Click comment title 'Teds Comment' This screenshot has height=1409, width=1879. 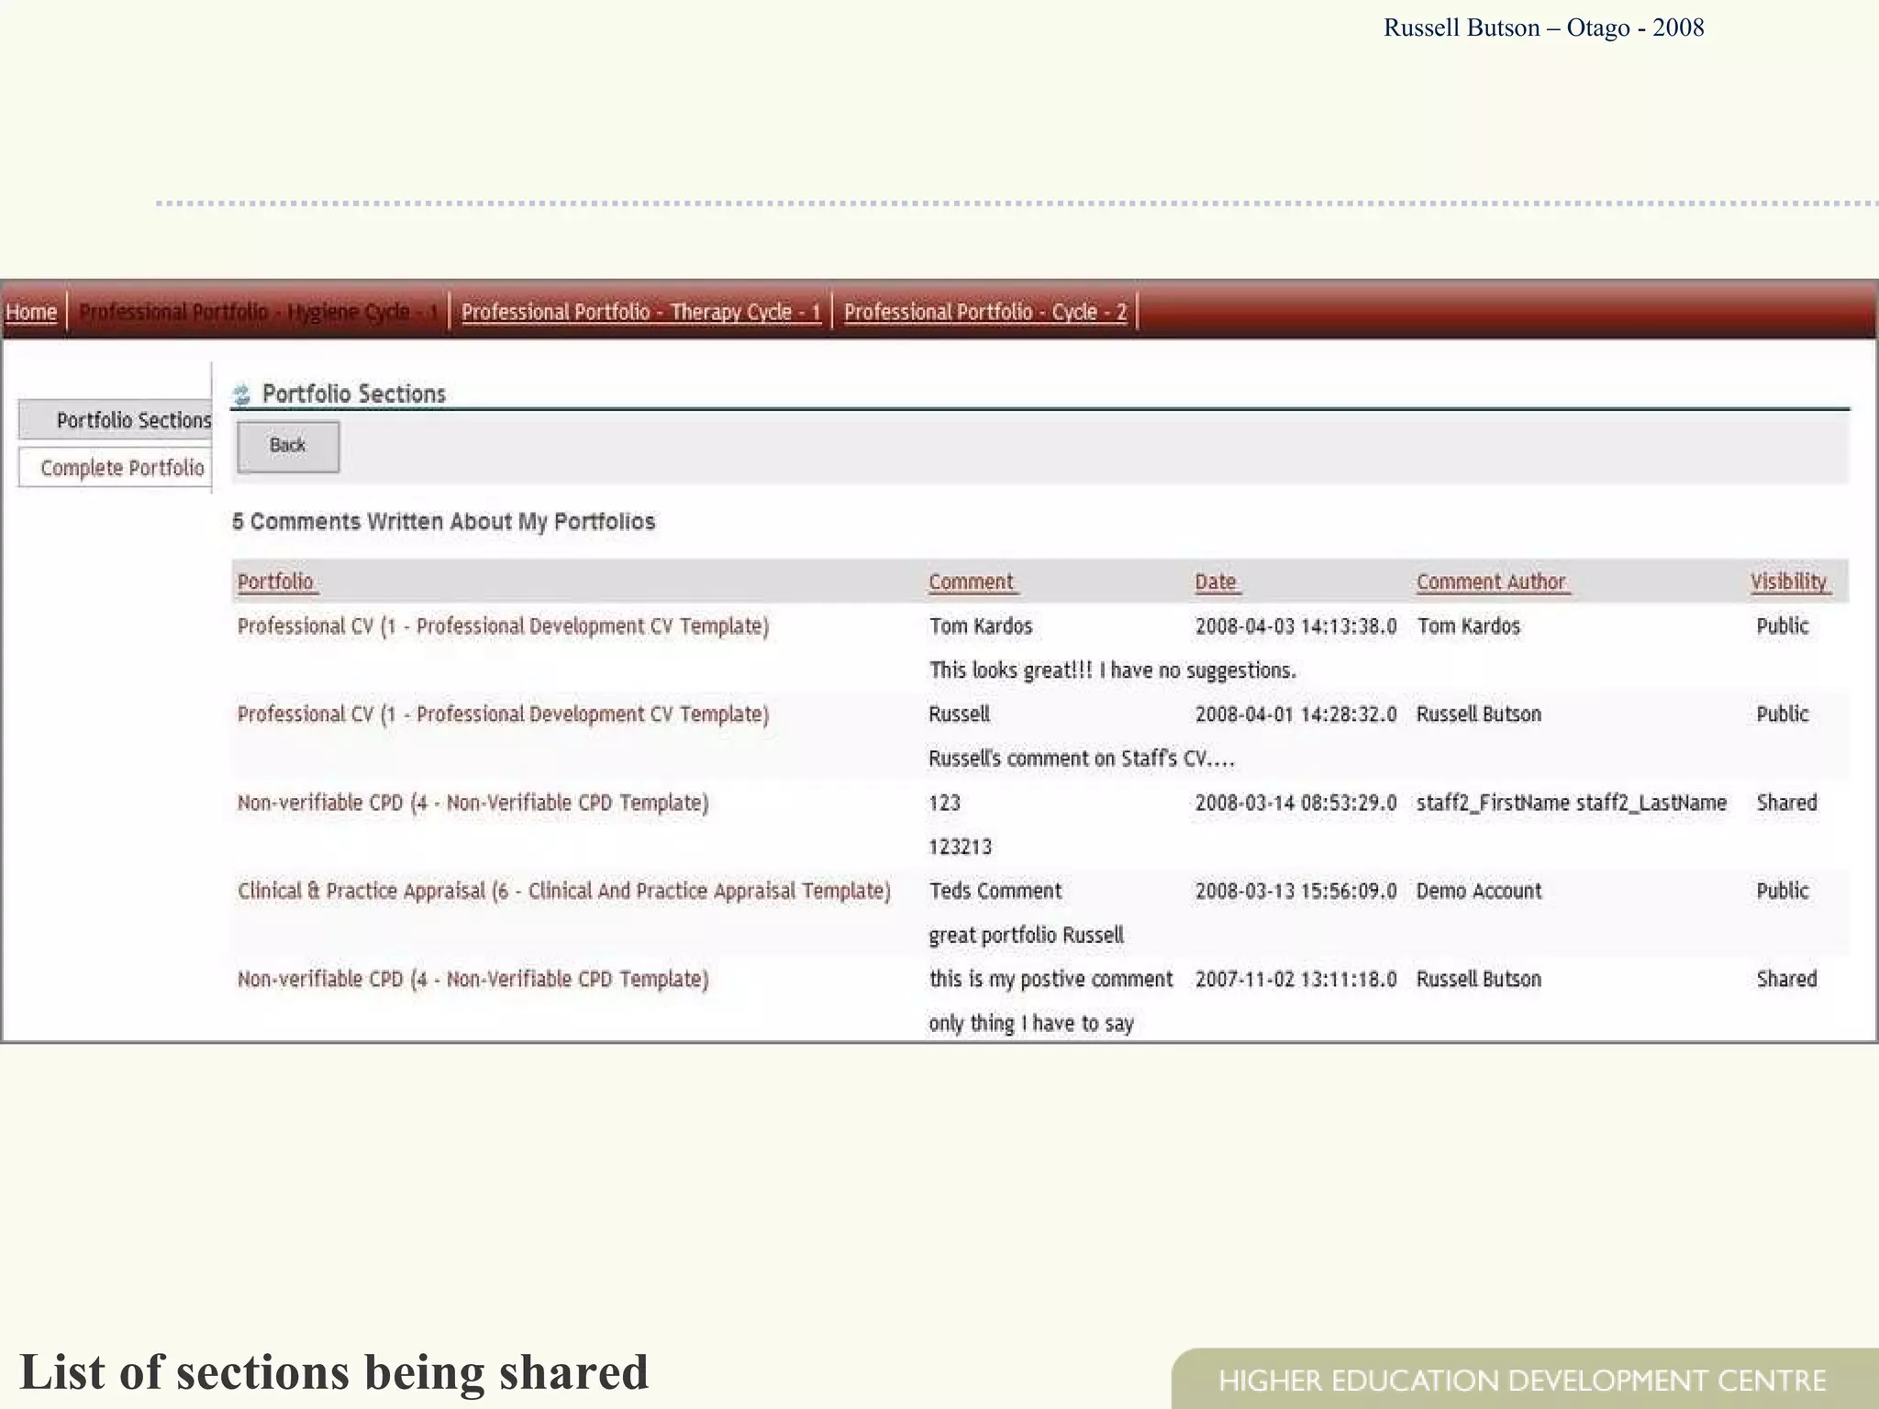(x=995, y=891)
